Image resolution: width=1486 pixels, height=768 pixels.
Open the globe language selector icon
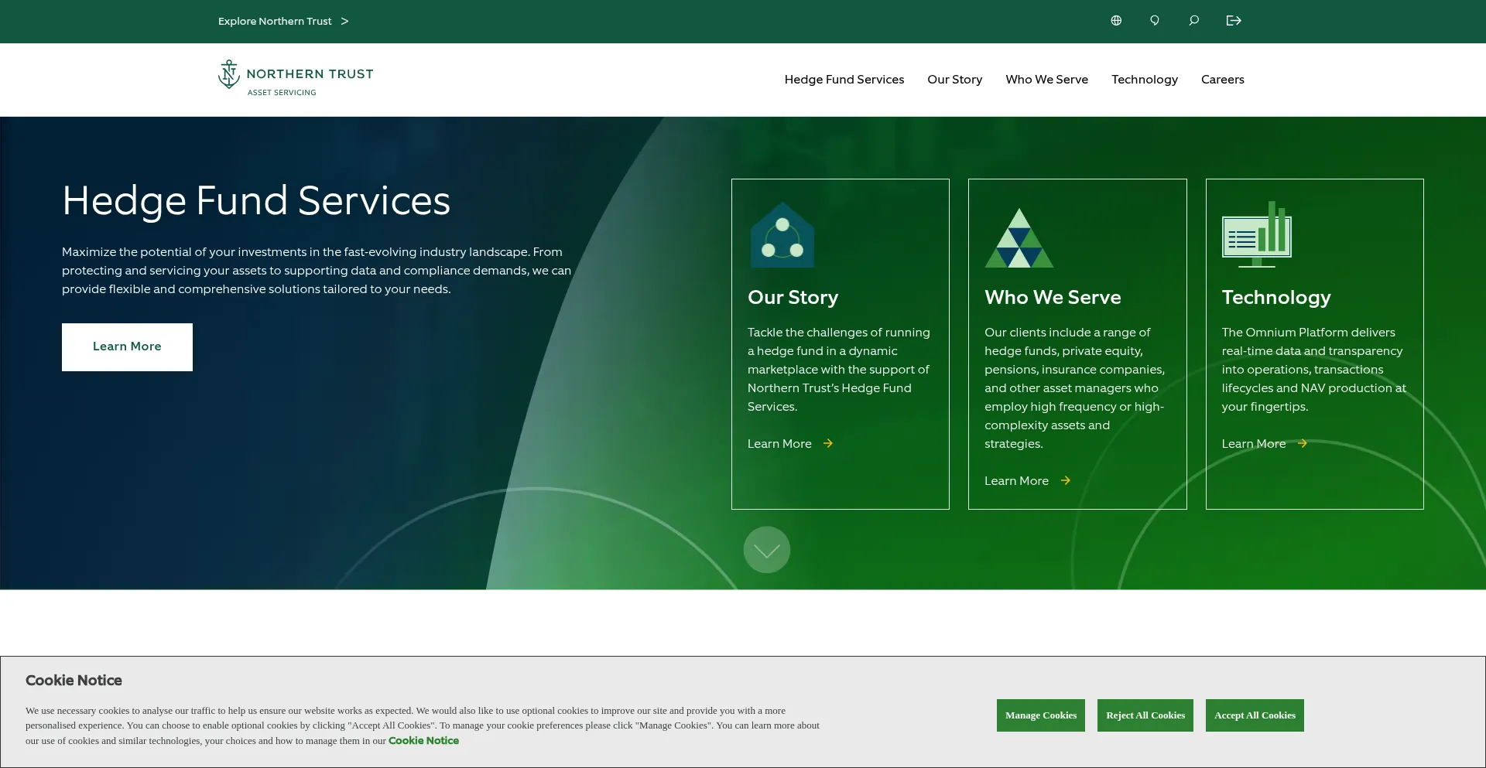point(1116,21)
